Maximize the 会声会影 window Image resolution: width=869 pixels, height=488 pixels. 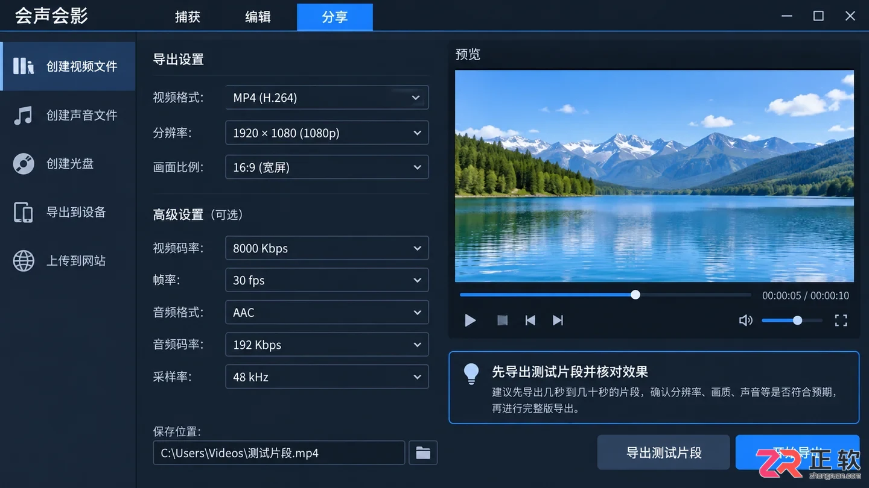click(818, 16)
